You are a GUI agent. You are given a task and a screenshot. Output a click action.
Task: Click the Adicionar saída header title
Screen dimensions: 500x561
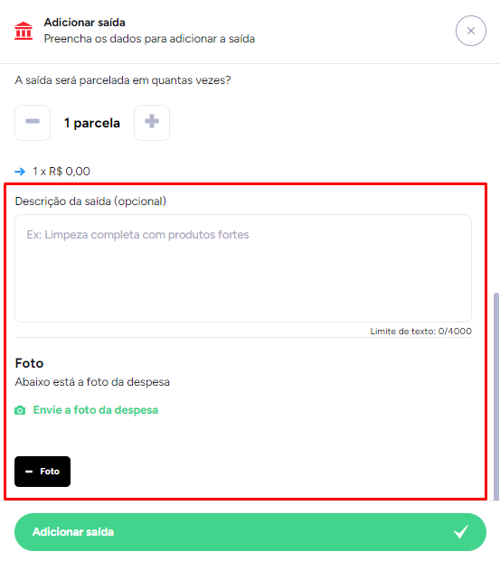pyautogui.click(x=84, y=23)
